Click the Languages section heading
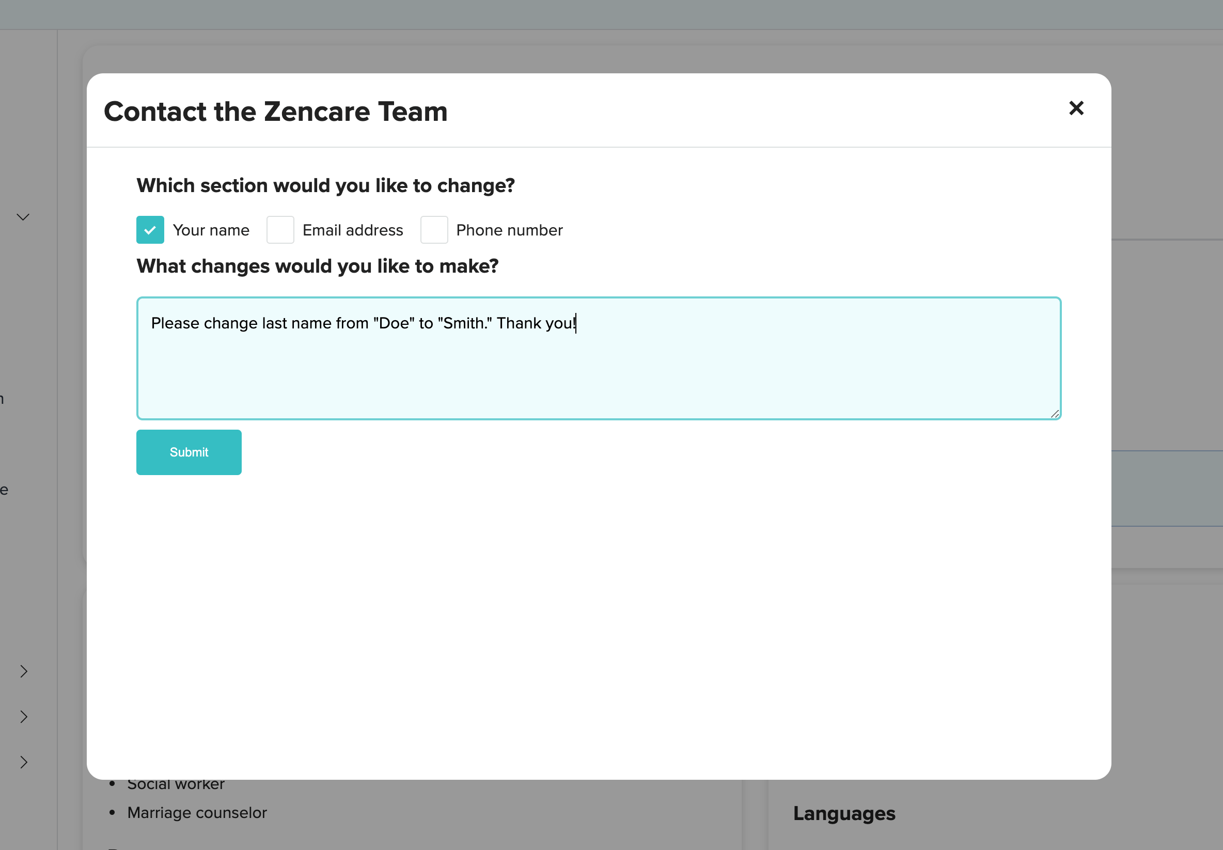Viewport: 1223px width, 850px height. (844, 813)
